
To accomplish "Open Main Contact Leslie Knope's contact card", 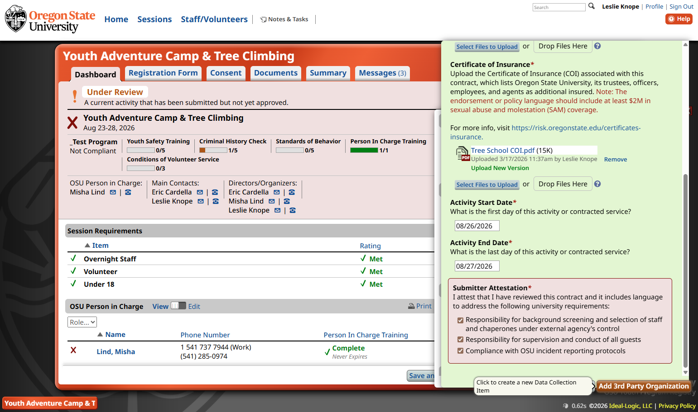I will (216, 201).
